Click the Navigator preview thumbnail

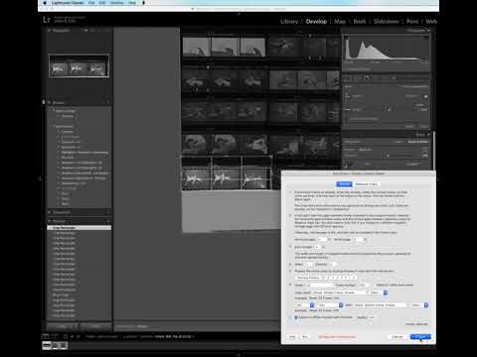(x=79, y=66)
